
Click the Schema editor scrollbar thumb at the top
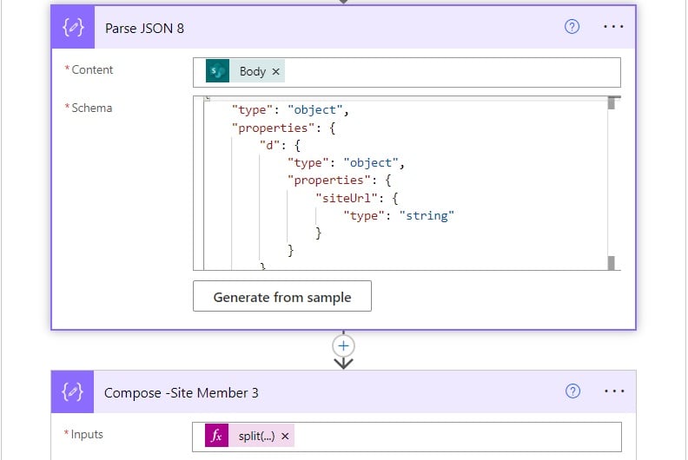pyautogui.click(x=612, y=103)
